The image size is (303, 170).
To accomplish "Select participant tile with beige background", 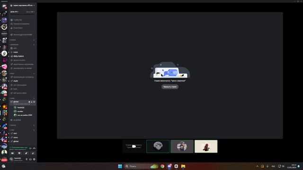I will 206,146.
